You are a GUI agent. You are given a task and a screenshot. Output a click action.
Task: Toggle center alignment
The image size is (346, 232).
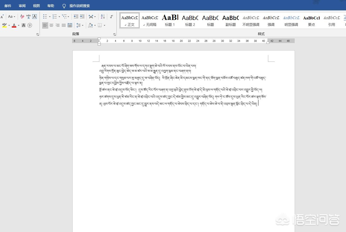click(x=51, y=25)
